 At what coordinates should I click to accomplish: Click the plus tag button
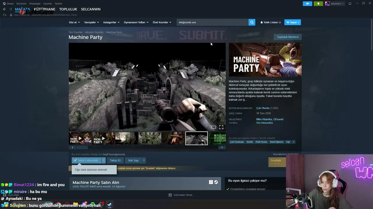(293, 142)
